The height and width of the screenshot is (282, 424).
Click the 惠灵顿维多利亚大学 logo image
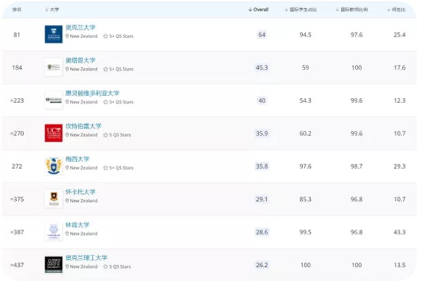pos(54,100)
